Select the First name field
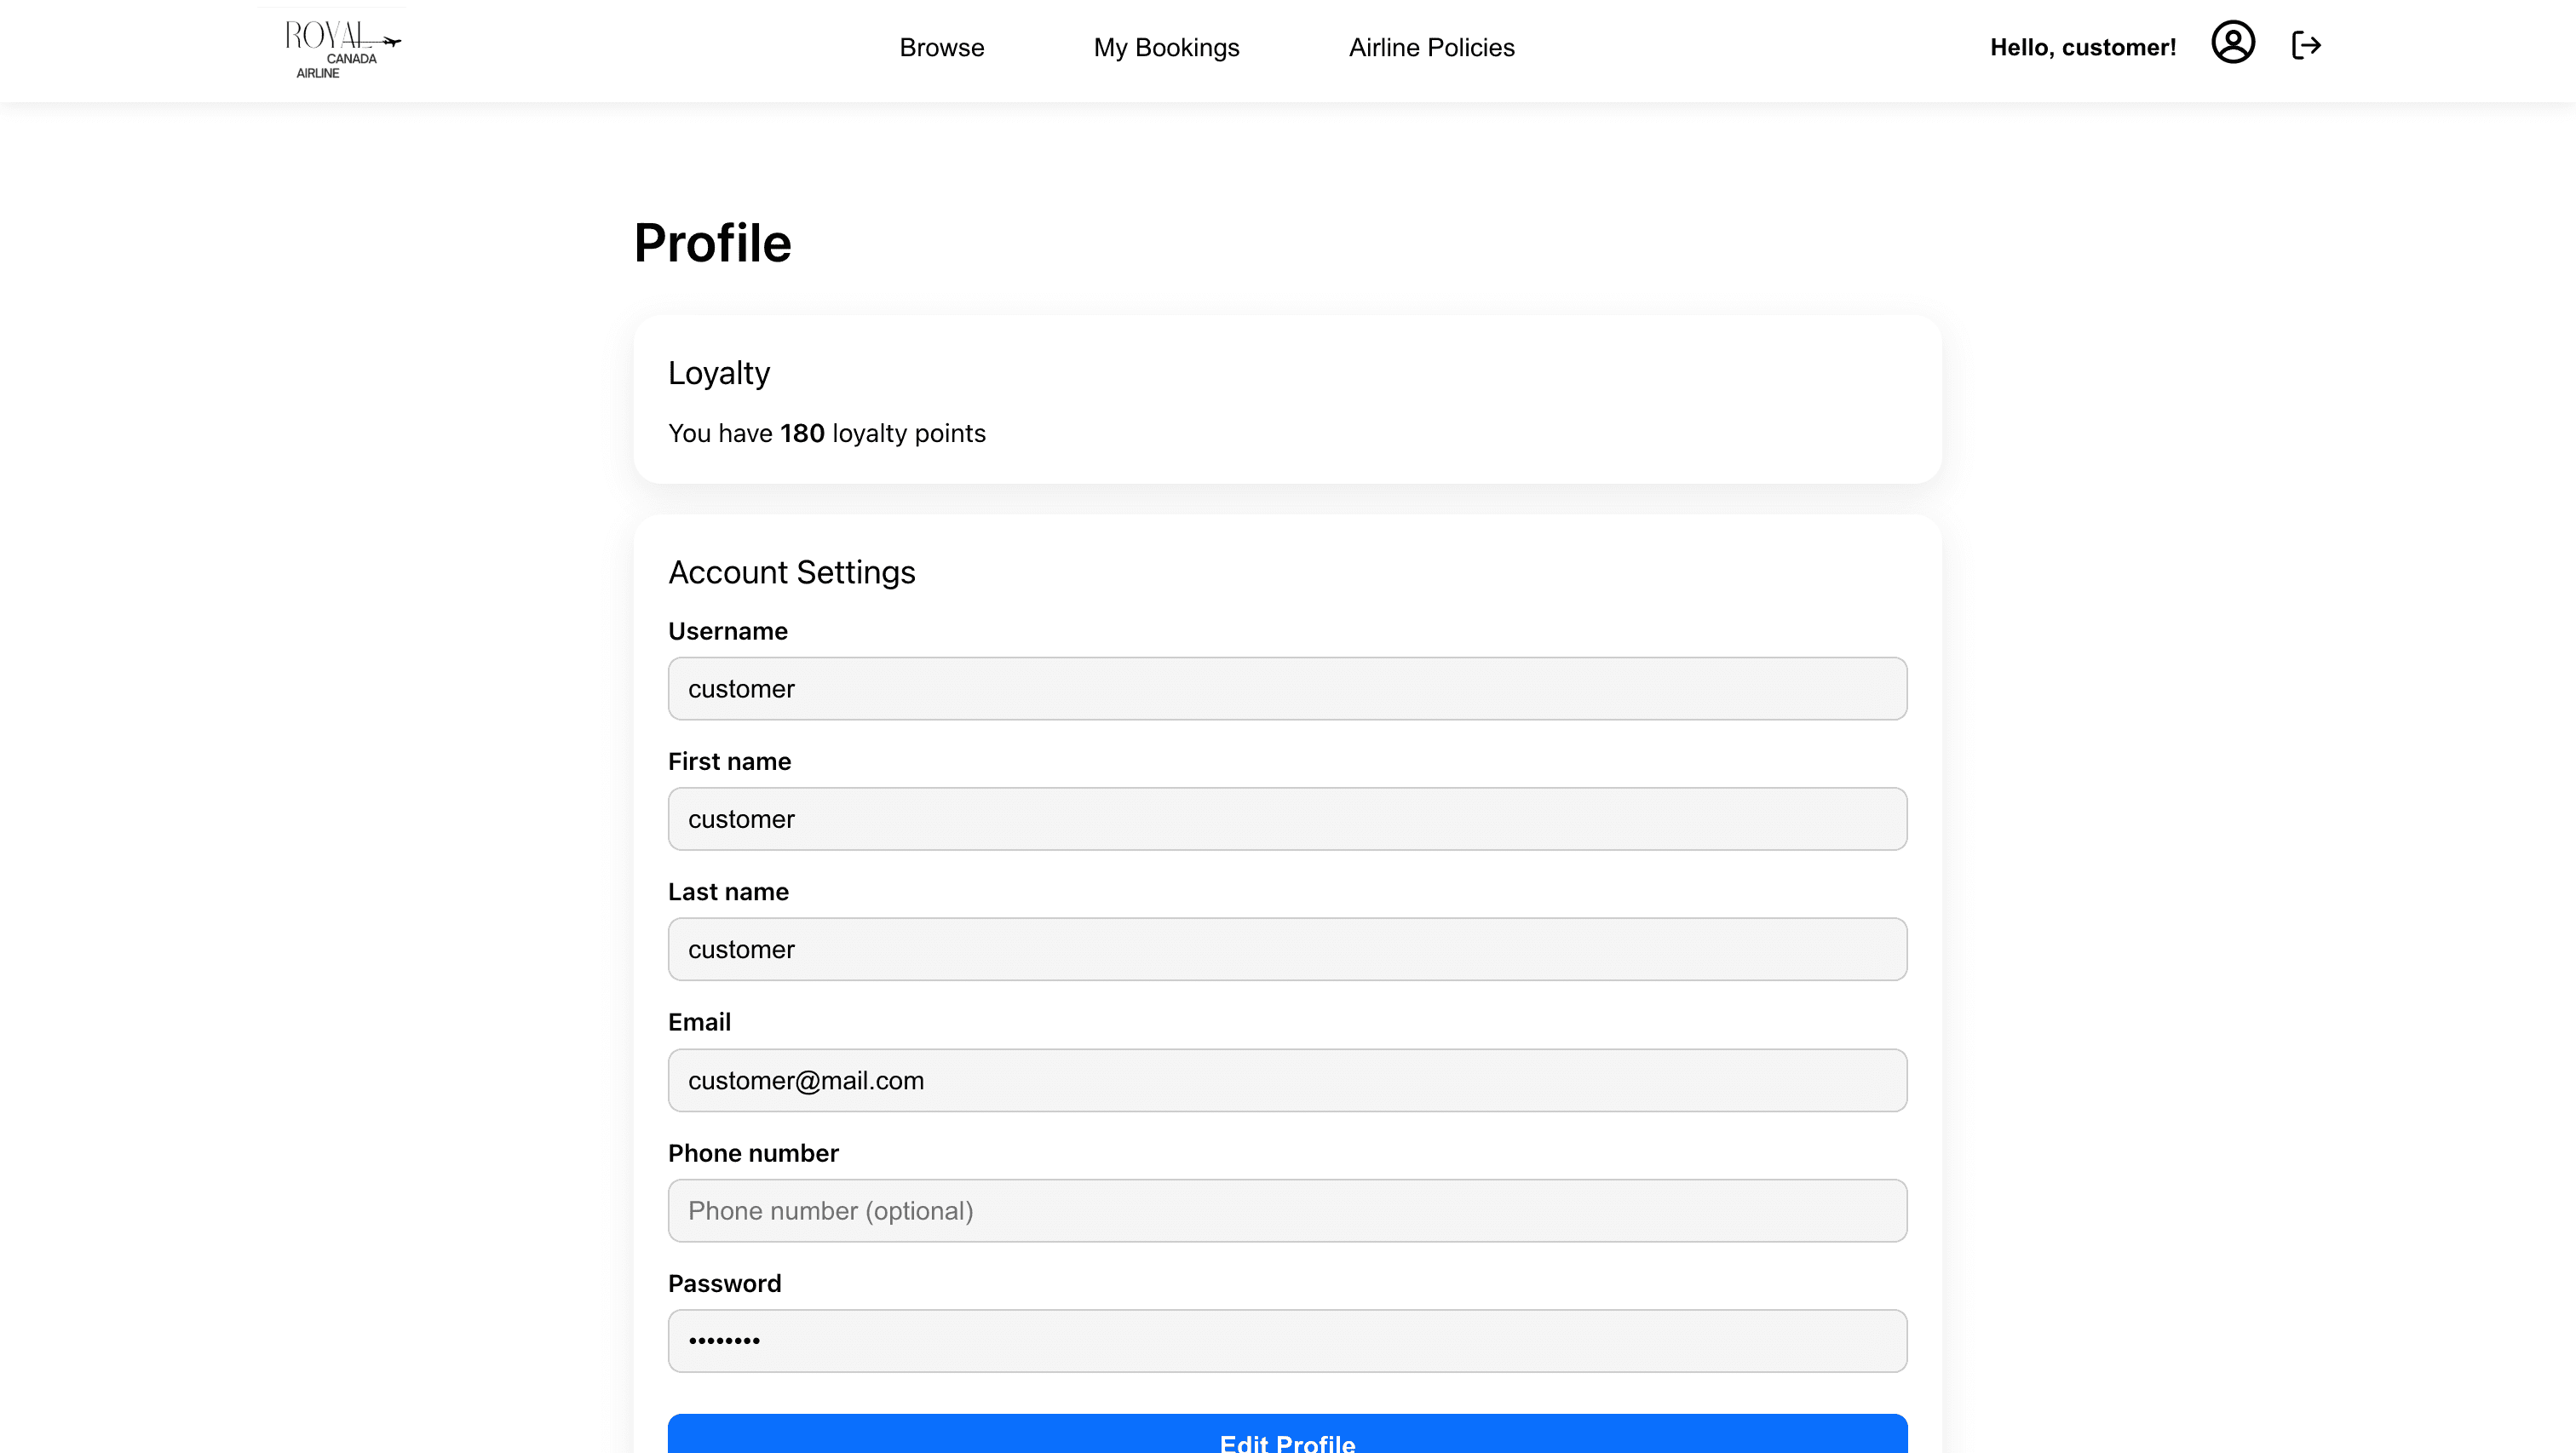The height and width of the screenshot is (1453, 2576). 1287,818
